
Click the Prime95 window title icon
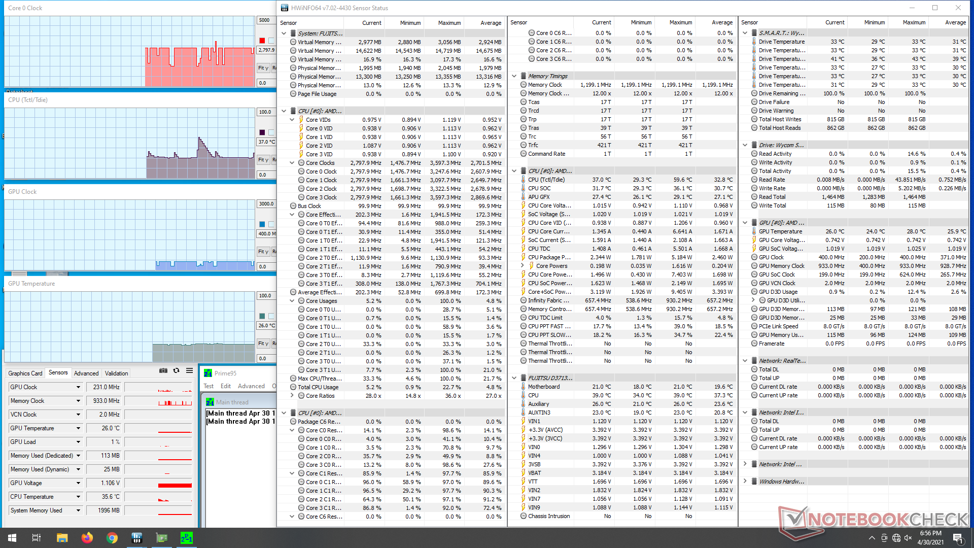(208, 373)
